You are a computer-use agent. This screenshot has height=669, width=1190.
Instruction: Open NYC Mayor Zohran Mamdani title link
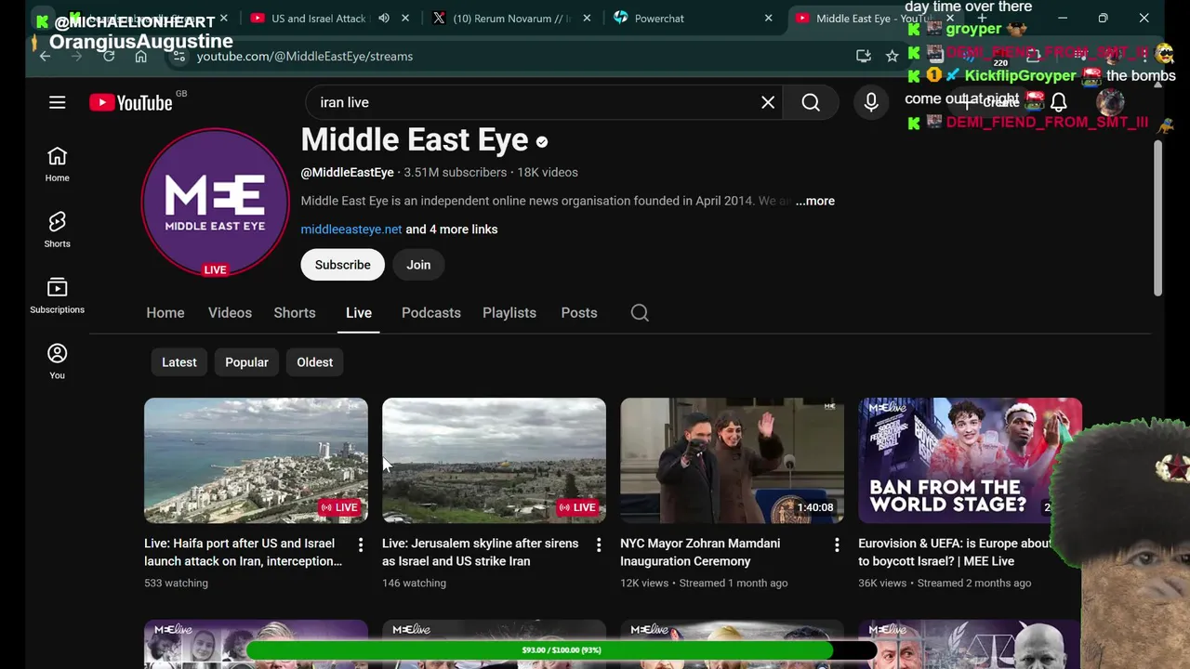(x=700, y=552)
